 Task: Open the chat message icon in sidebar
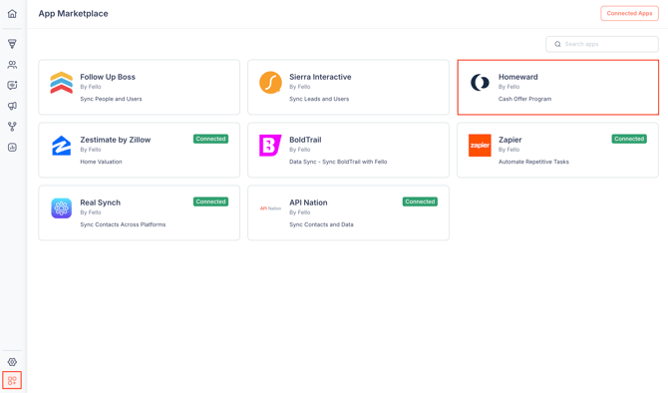click(x=12, y=85)
